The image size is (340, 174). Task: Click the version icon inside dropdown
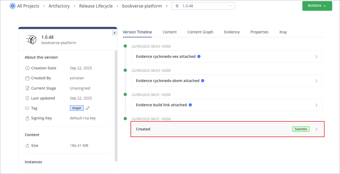tap(177, 6)
